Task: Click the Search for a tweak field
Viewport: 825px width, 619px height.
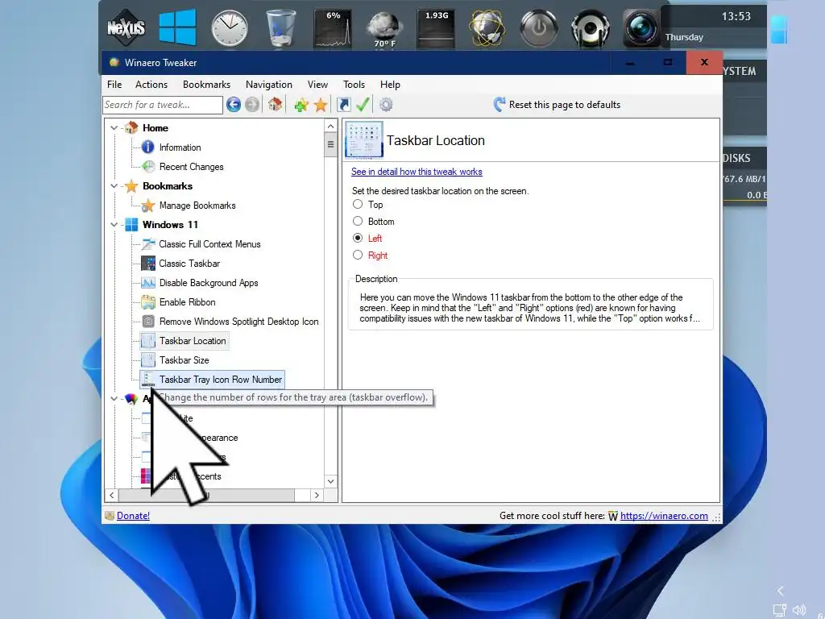Action: click(163, 105)
